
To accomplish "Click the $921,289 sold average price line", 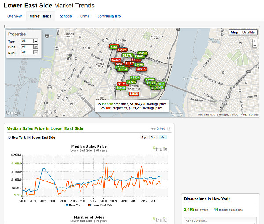I will [x=132, y=108].
